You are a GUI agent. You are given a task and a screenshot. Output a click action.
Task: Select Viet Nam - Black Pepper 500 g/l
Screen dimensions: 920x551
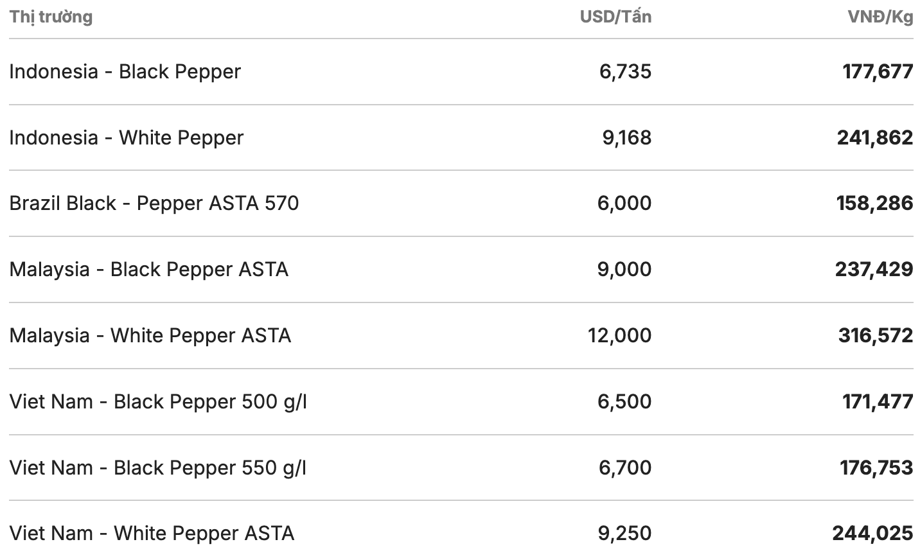pyautogui.click(x=158, y=401)
